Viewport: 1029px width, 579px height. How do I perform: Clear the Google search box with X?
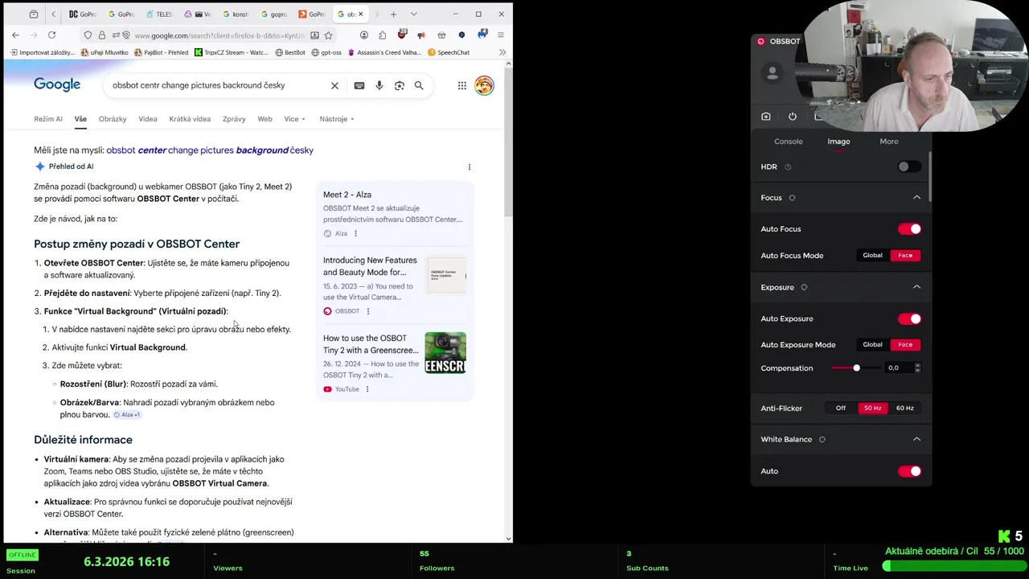point(334,85)
